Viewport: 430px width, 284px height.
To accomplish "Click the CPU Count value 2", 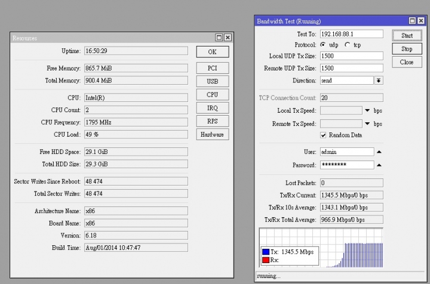I will click(136, 110).
